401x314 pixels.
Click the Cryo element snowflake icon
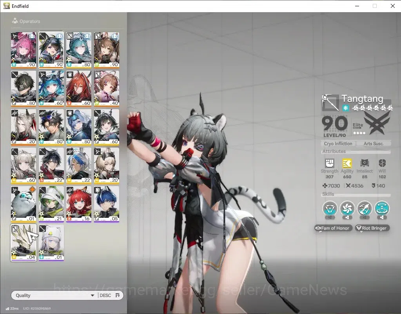point(346,108)
